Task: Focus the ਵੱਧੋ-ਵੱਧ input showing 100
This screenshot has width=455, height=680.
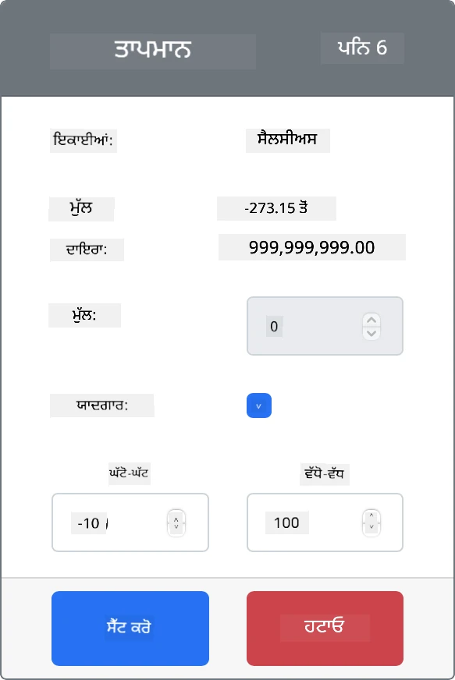Action: click(325, 522)
